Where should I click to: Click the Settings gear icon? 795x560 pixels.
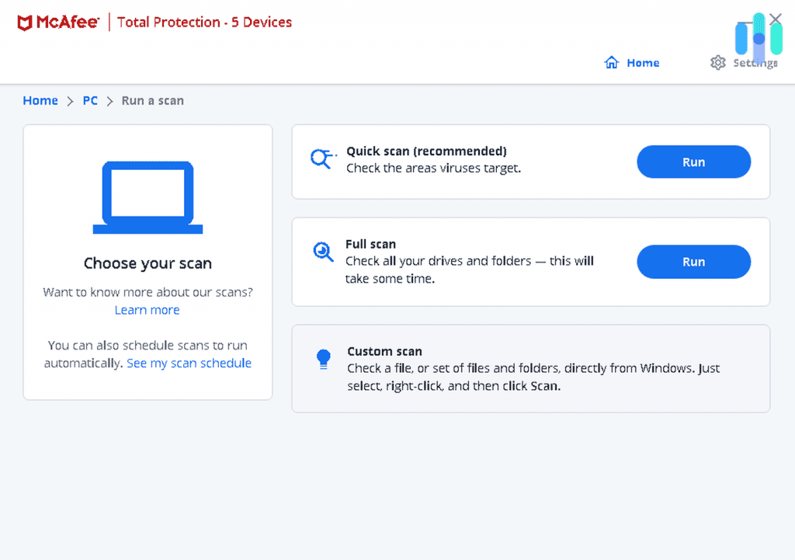(x=717, y=63)
